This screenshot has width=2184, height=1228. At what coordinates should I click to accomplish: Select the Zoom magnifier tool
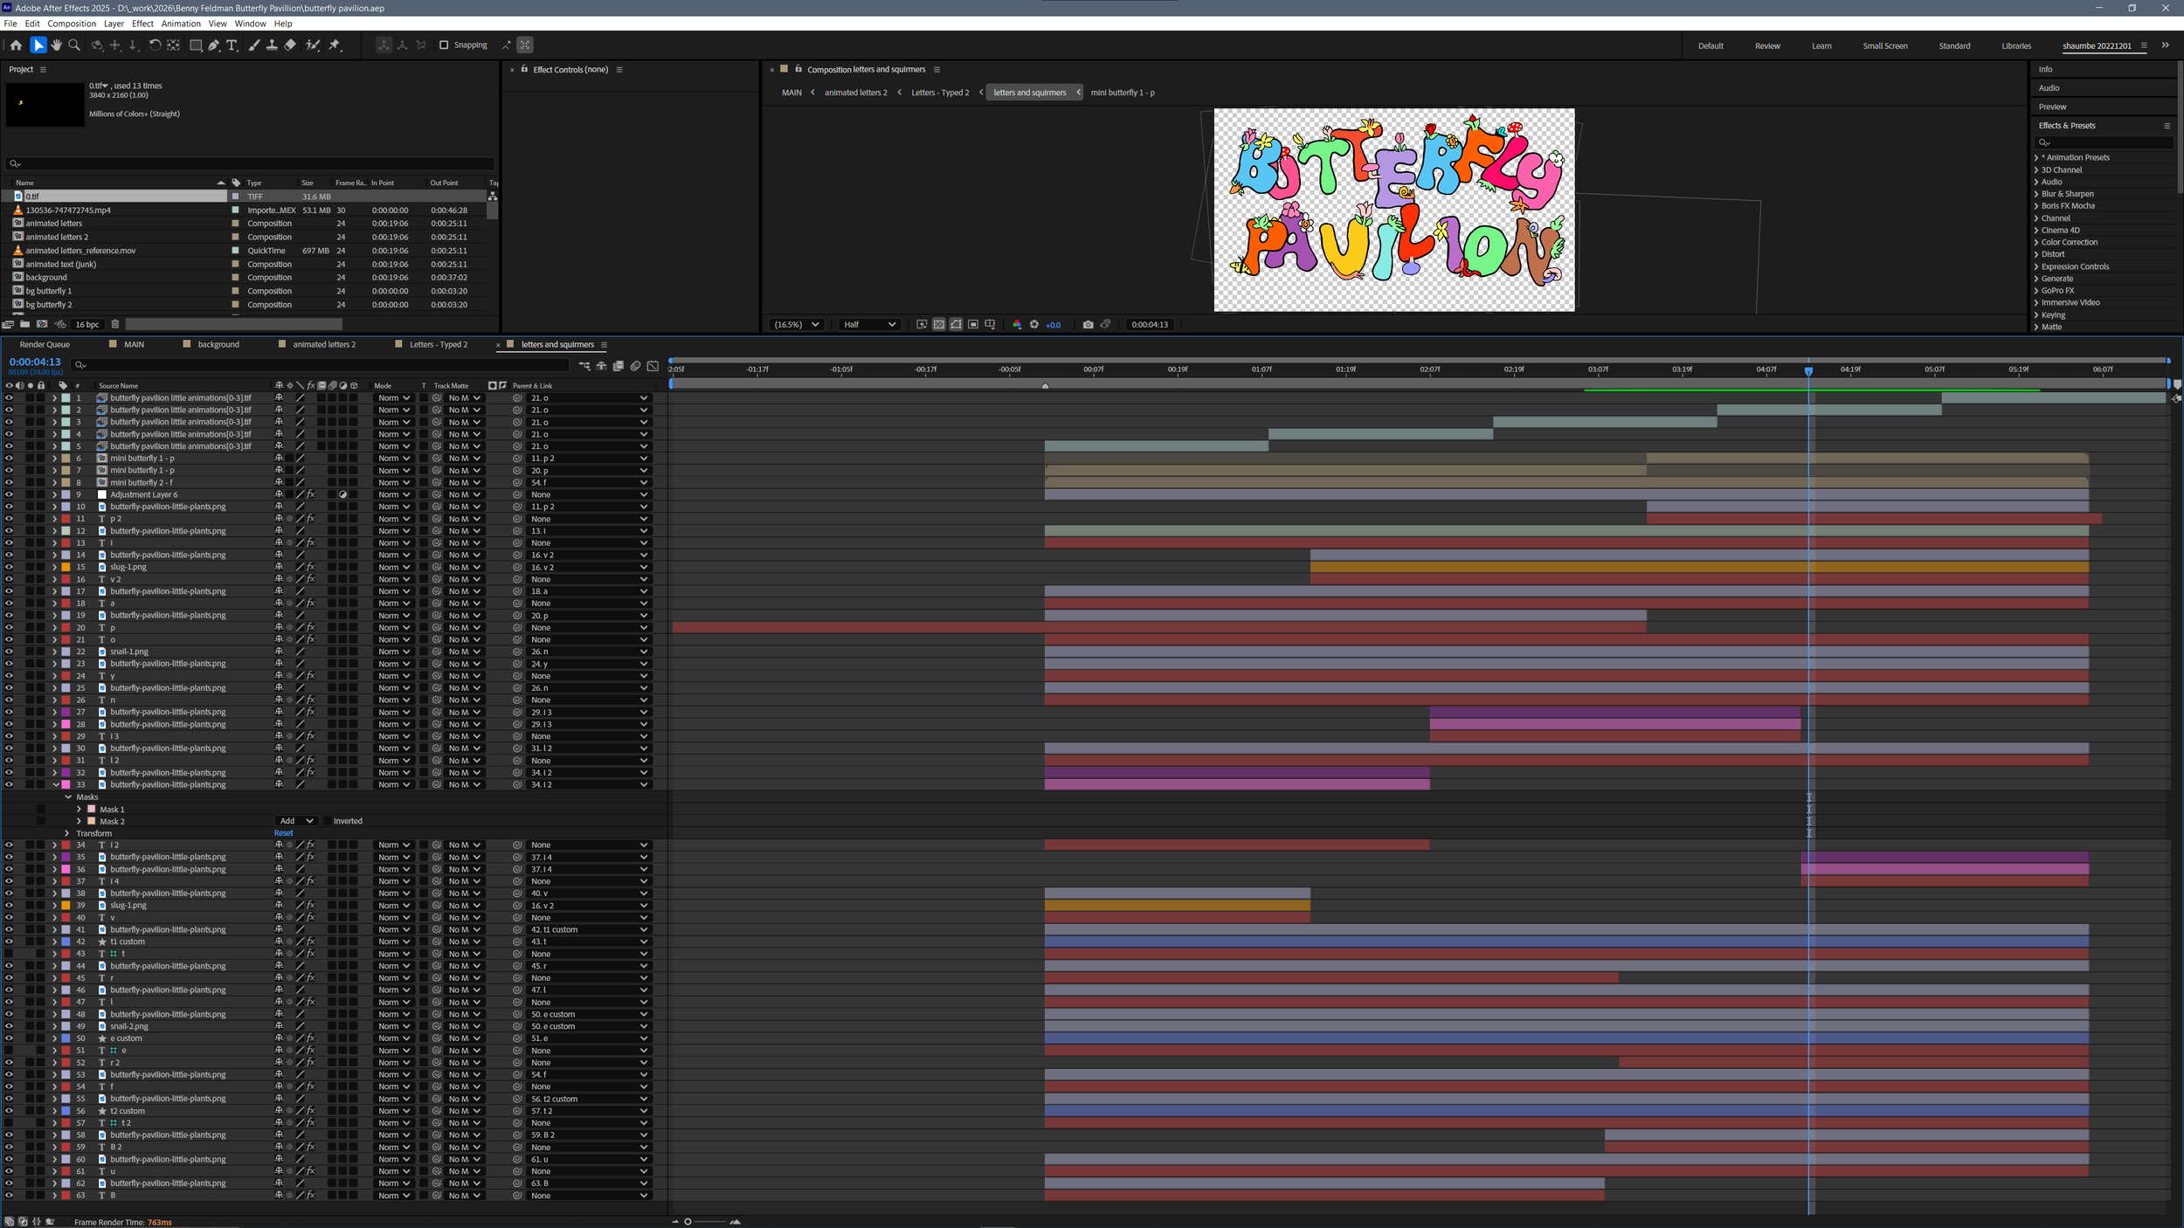(74, 45)
